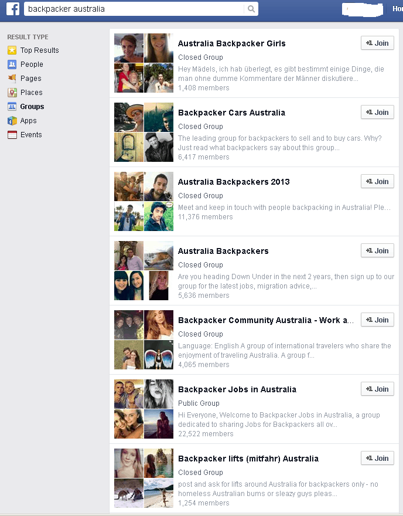Click Backpacker Cars Australia member thumbnails

pos(144,132)
